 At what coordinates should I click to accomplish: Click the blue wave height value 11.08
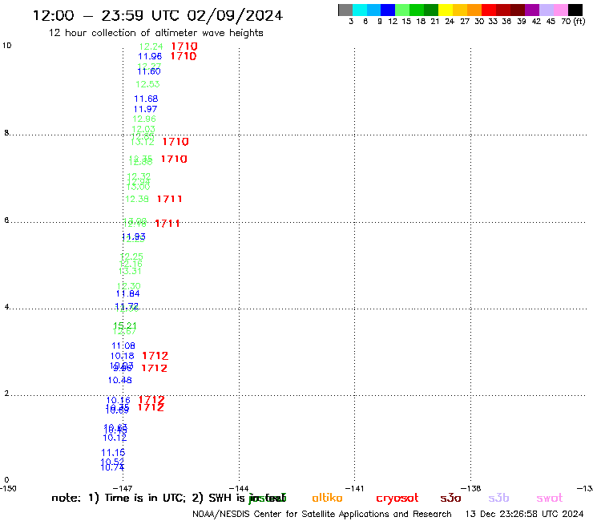(x=123, y=345)
